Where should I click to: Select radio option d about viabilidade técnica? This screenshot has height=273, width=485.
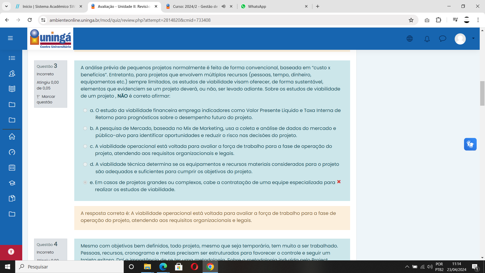click(x=85, y=164)
